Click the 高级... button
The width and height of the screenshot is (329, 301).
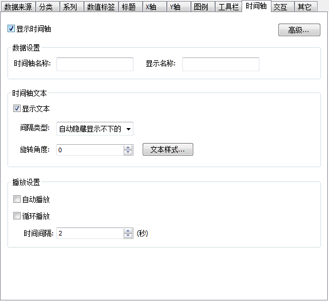(299, 30)
